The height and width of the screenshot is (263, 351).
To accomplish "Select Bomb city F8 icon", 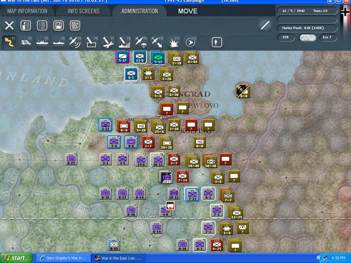I will [x=124, y=42].
